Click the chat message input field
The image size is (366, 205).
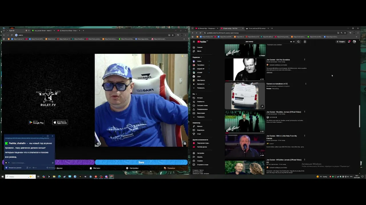click(x=31, y=163)
